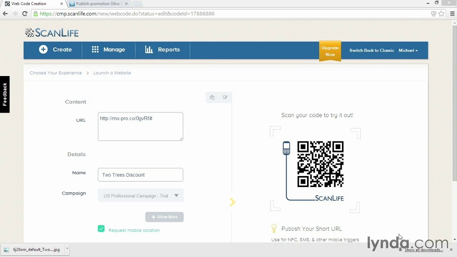This screenshot has height=257, width=457.
Task: Click Switch Back to Classic
Action: (372, 50)
